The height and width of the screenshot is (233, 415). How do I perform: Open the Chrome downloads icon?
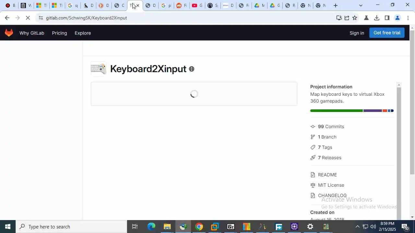(x=377, y=18)
